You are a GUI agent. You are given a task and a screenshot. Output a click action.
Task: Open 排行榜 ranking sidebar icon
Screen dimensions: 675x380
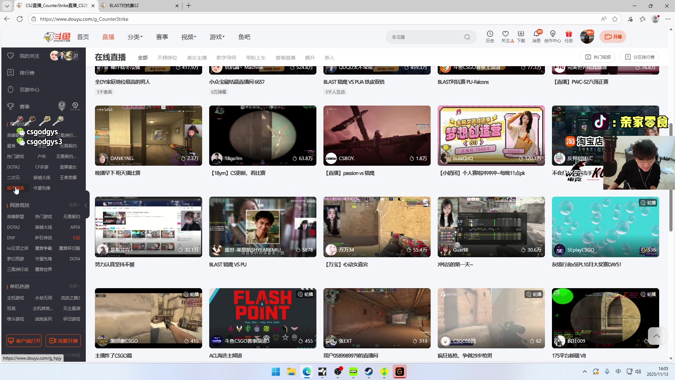coord(11,73)
